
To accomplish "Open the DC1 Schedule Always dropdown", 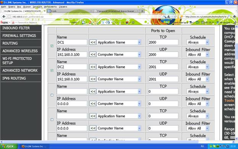I will coord(198,42).
